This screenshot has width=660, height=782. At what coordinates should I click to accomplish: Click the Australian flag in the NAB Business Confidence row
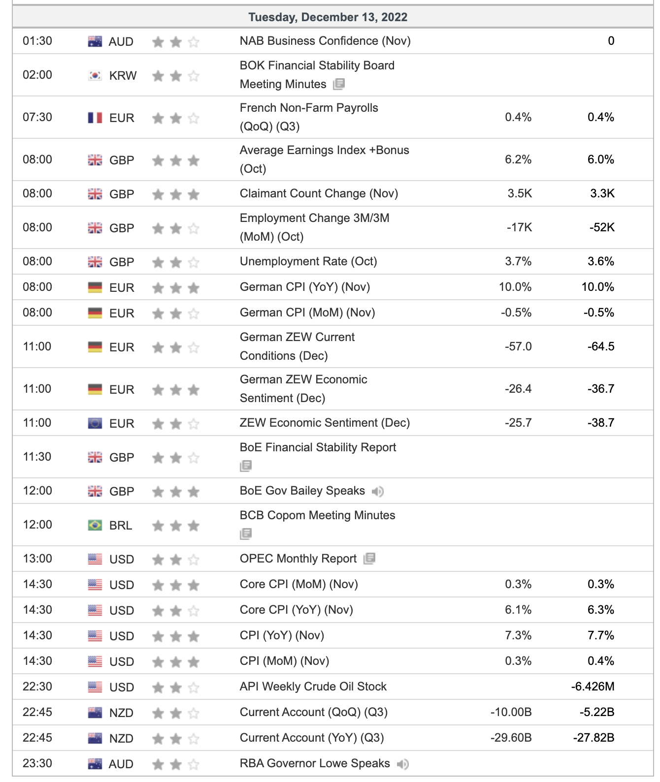[95, 41]
